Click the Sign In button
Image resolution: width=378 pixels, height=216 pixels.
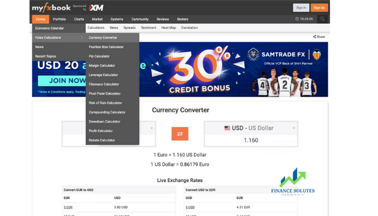(x=301, y=8)
